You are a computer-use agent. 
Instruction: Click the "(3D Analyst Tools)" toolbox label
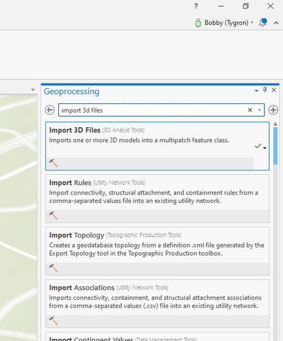pyautogui.click(x=123, y=130)
